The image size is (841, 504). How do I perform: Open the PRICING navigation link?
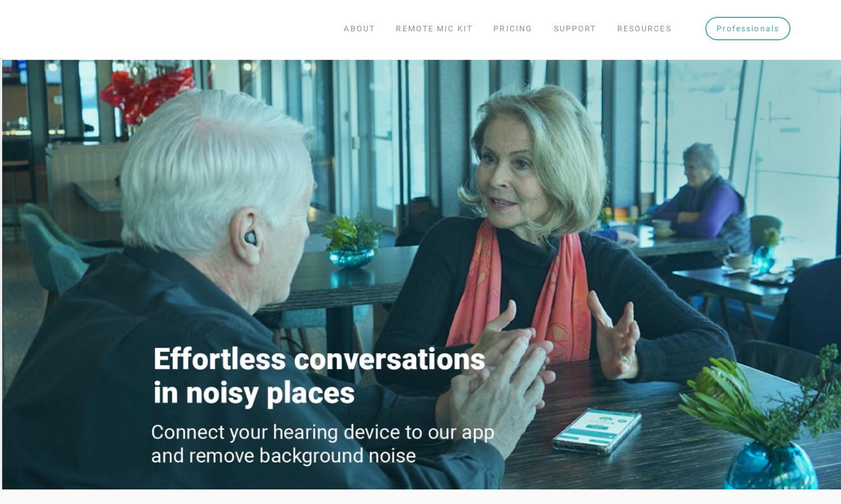pos(512,29)
